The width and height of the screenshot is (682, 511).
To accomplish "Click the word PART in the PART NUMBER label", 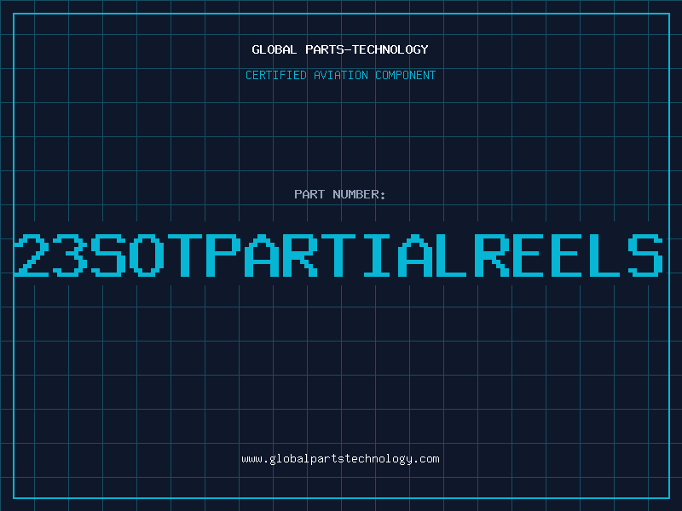I will click(309, 194).
